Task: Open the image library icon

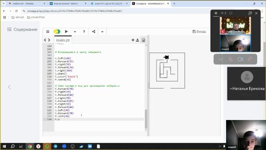Action: click(143, 40)
